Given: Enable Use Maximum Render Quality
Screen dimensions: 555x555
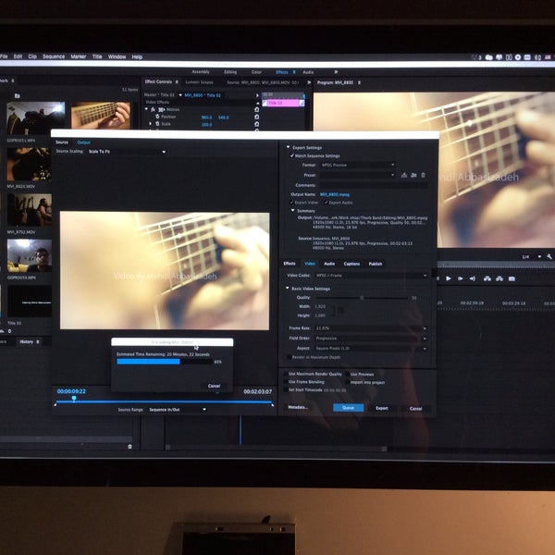Looking at the screenshot, I should 287,374.
